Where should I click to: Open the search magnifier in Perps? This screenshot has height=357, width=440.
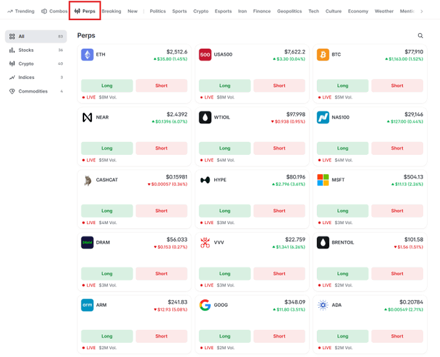click(x=421, y=36)
